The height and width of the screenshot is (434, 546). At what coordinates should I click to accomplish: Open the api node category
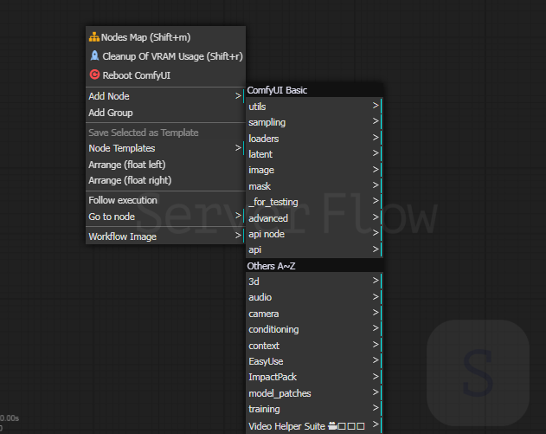(x=314, y=234)
